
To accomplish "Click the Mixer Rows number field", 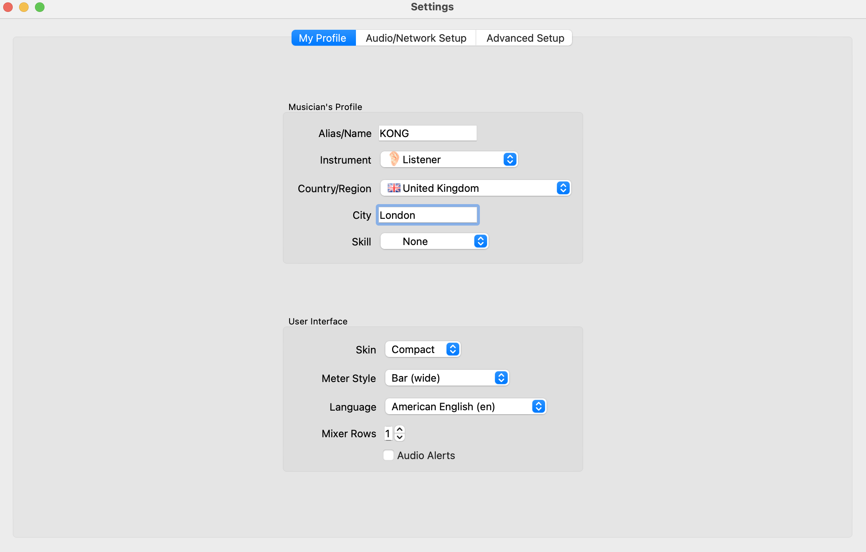I will coord(388,433).
